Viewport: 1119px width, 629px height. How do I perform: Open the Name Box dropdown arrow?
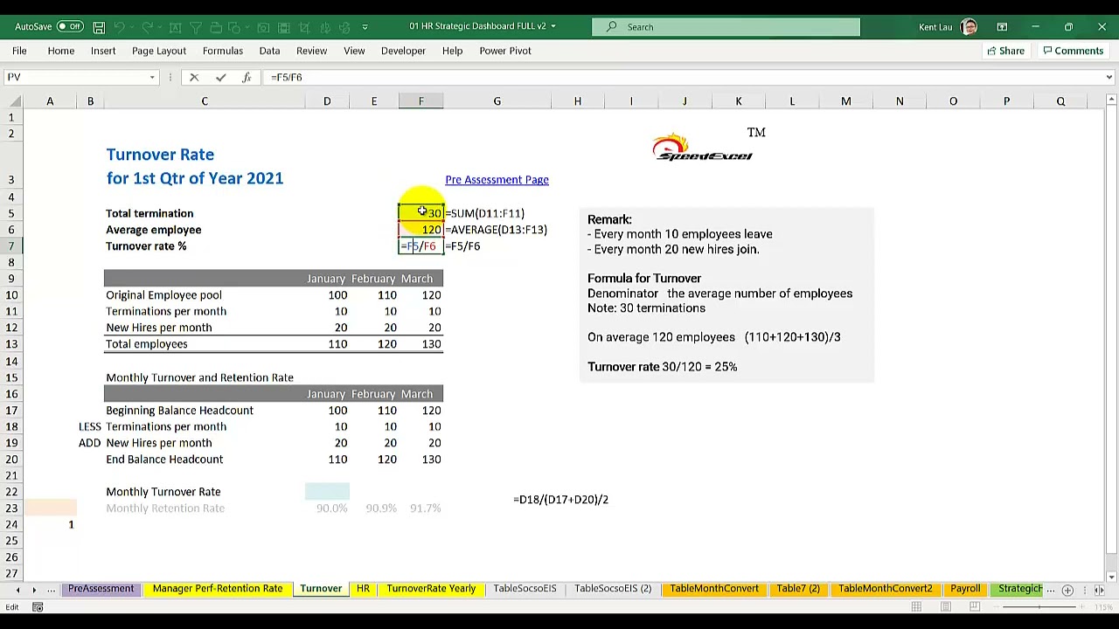(152, 77)
